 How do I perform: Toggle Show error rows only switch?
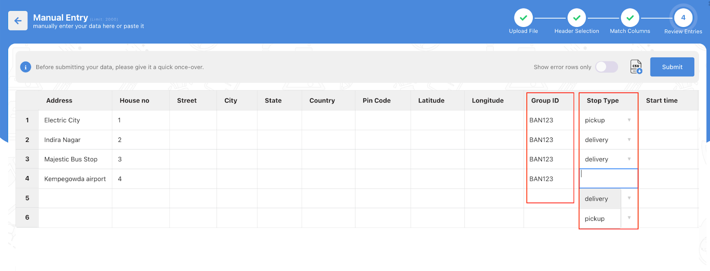[606, 67]
